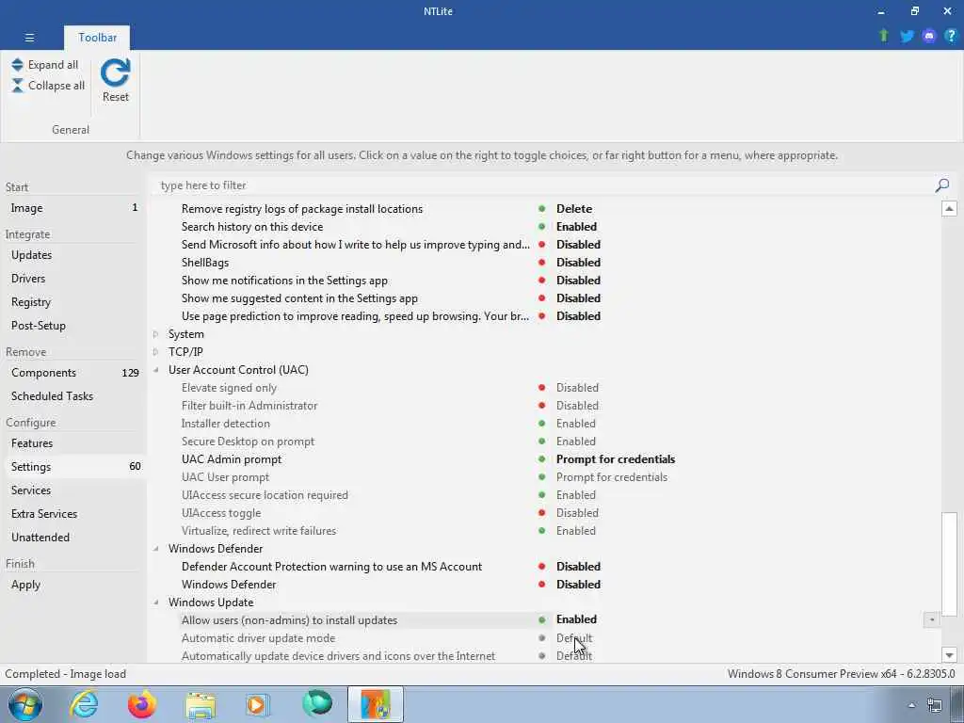
Task: Open the Windows Start orb
Action: 25,704
